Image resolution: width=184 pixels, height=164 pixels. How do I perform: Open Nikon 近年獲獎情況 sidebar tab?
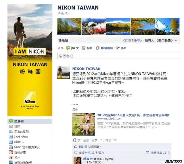click(x=27, y=147)
